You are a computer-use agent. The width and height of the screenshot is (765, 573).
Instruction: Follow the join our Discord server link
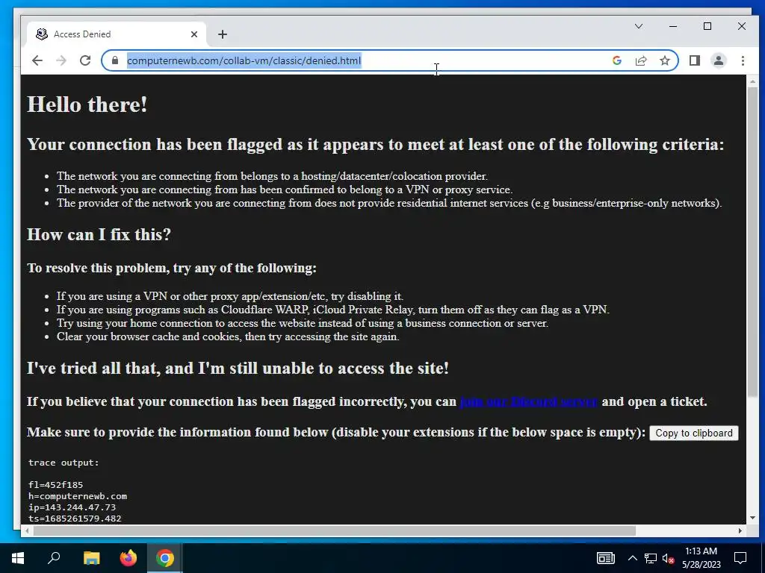pos(529,401)
